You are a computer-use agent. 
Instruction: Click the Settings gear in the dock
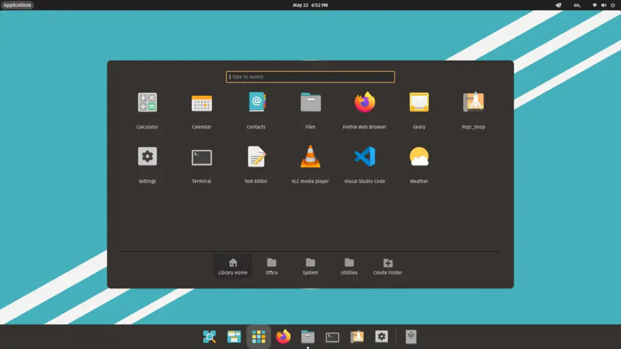[x=381, y=337]
